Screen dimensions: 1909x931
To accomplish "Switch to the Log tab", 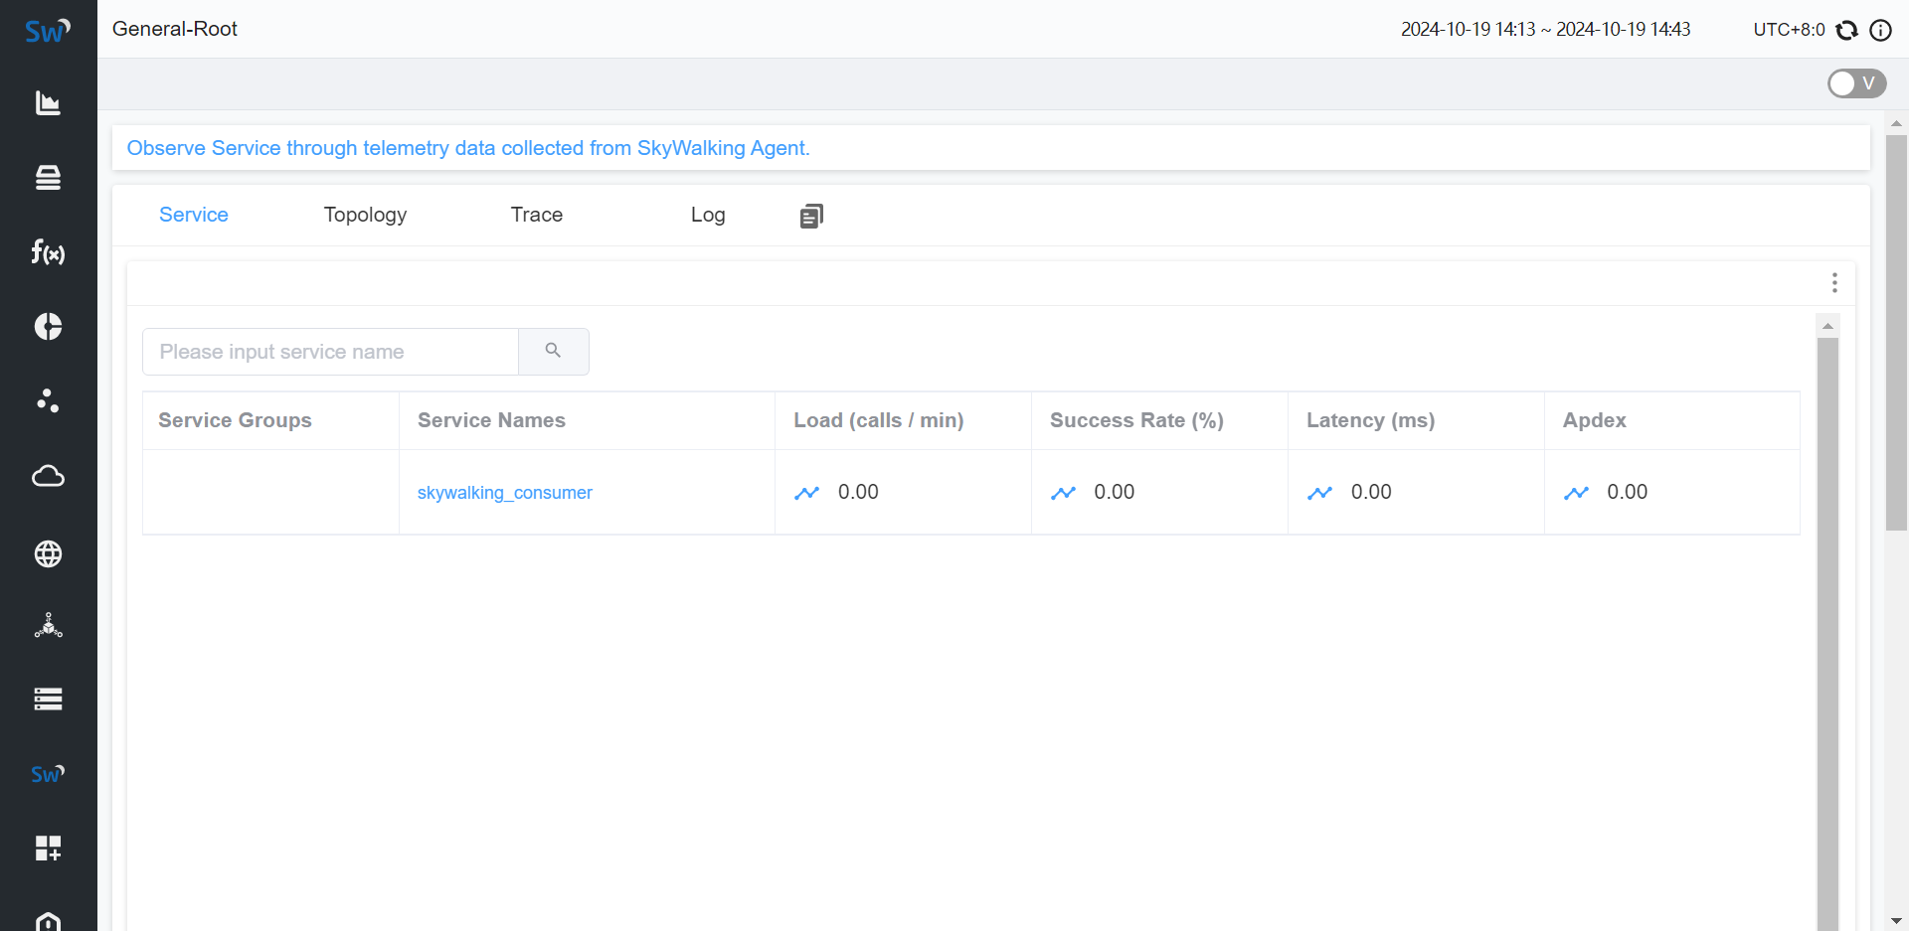I will pos(708,215).
